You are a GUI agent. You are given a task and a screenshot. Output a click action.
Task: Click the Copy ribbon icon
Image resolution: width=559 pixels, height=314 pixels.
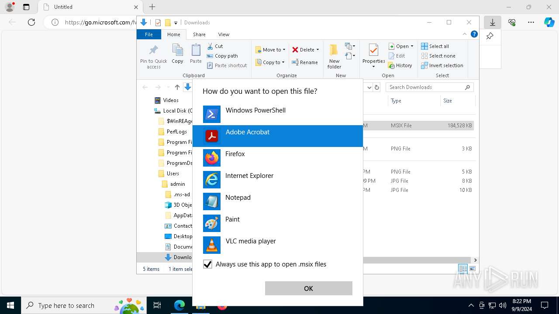[177, 54]
